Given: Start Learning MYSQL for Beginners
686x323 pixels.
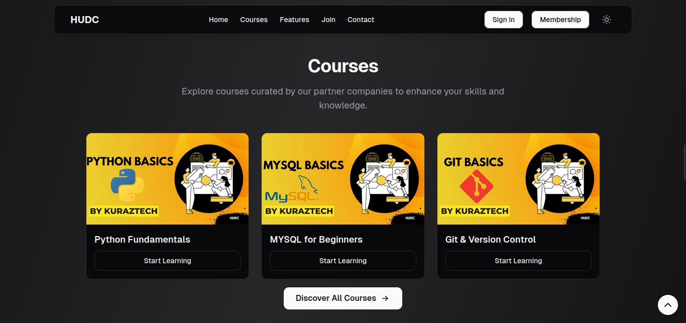Looking at the screenshot, I should 342,261.
